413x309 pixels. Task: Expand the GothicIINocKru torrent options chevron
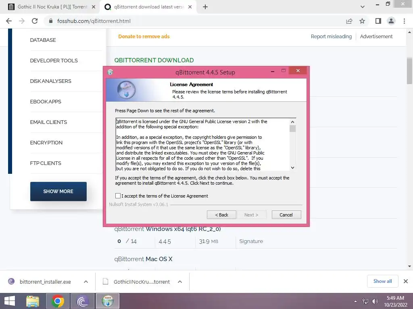pyautogui.click(x=180, y=282)
